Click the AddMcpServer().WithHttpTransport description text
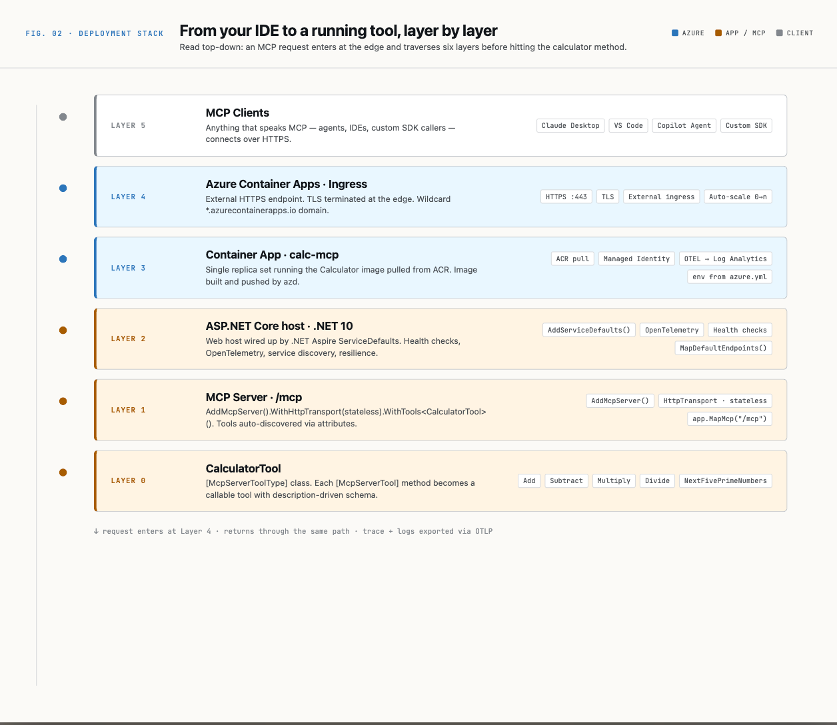 (346, 417)
